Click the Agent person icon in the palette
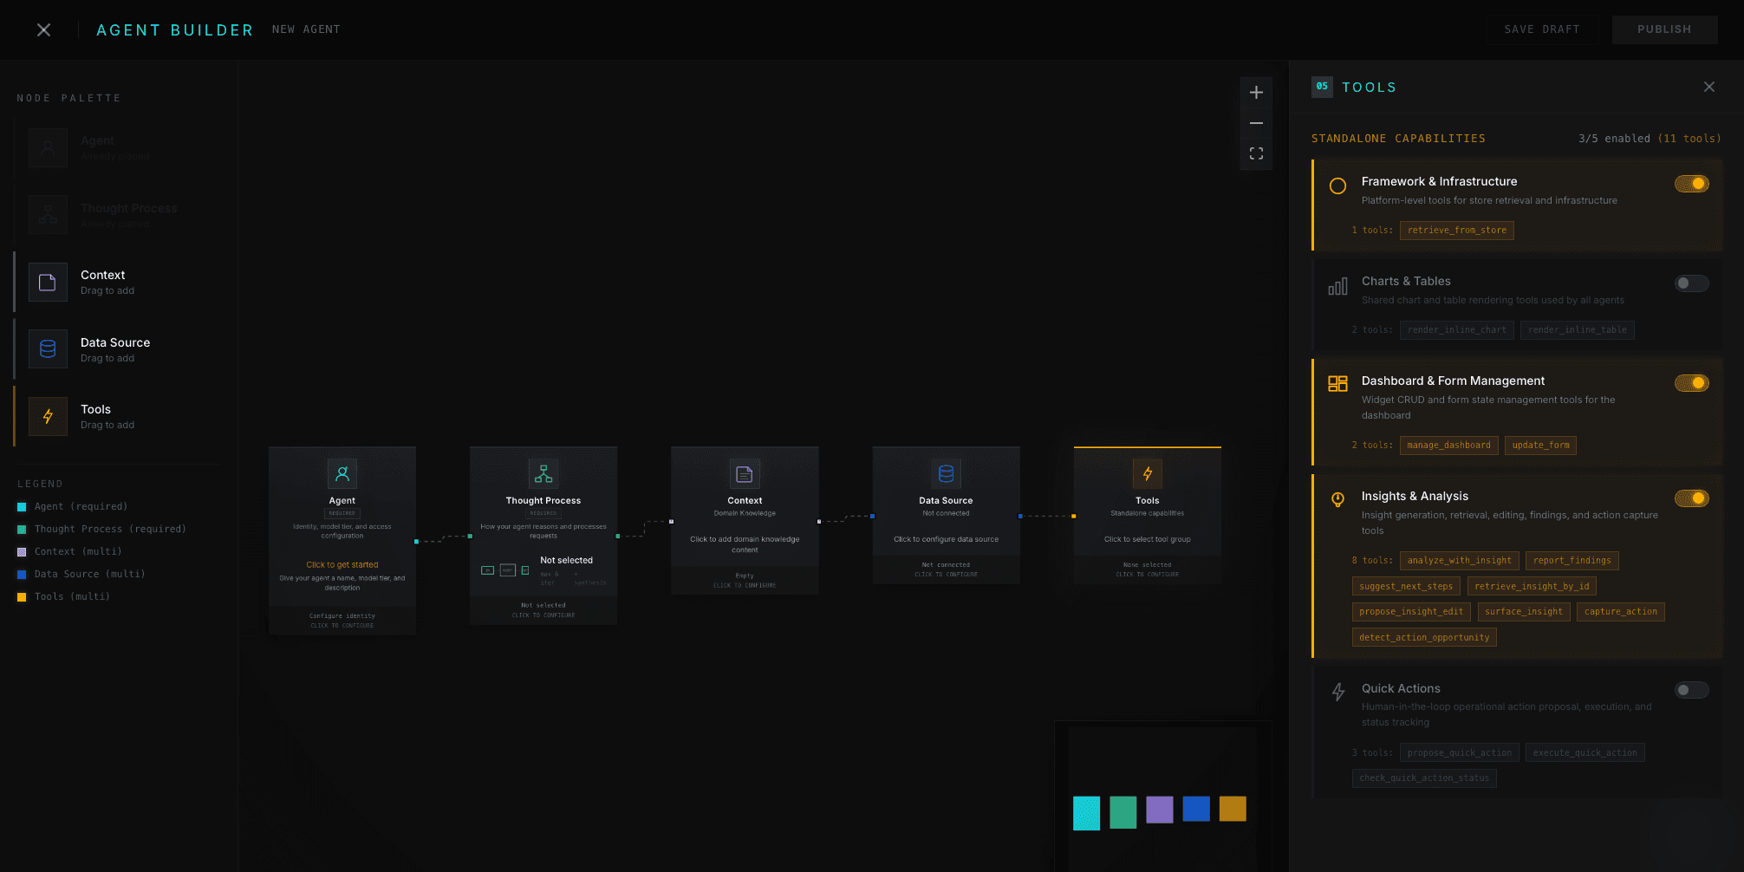The height and width of the screenshot is (872, 1744). [x=48, y=147]
